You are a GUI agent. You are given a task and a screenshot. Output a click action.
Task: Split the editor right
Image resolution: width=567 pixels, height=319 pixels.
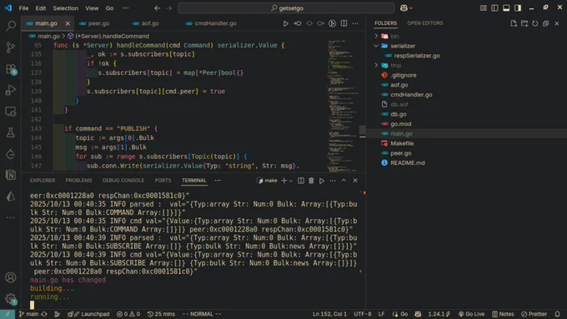pyautogui.click(x=344, y=23)
